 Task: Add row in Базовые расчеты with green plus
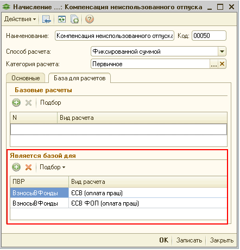pyautogui.click(x=16, y=102)
